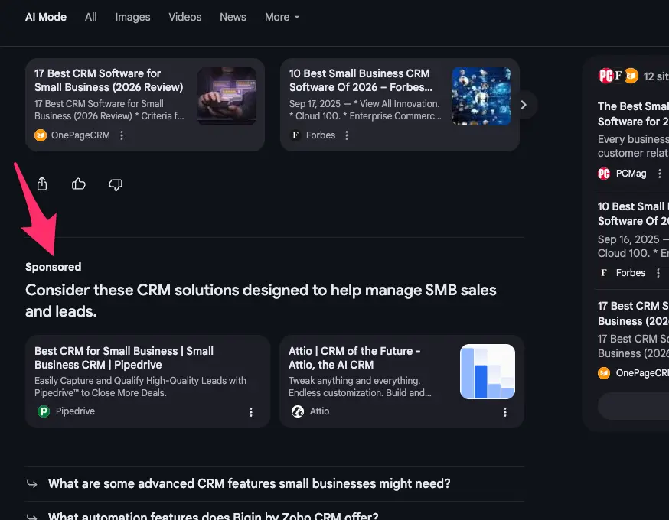The image size is (669, 520).
Task: Switch to the Videos tab
Action: point(184,17)
